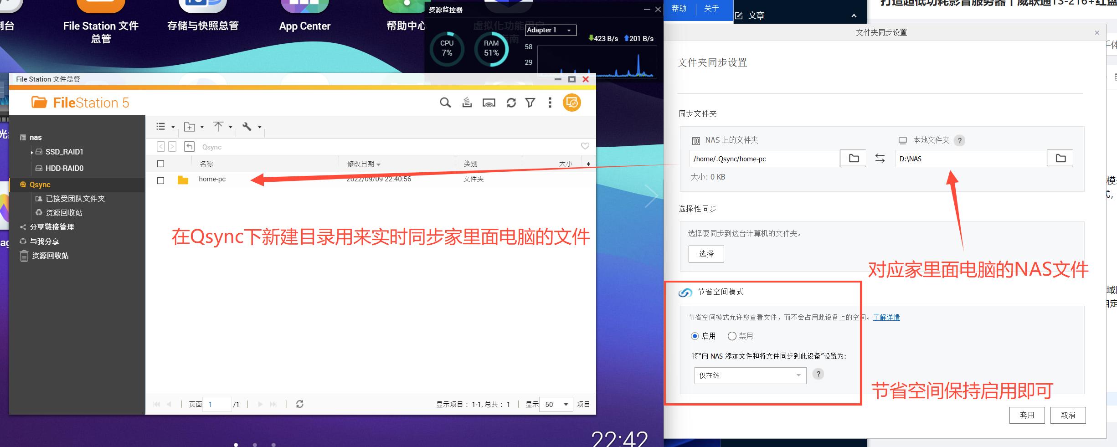The height and width of the screenshot is (447, 1117).
Task: Switch to the 关于 tab
Action: click(x=711, y=8)
